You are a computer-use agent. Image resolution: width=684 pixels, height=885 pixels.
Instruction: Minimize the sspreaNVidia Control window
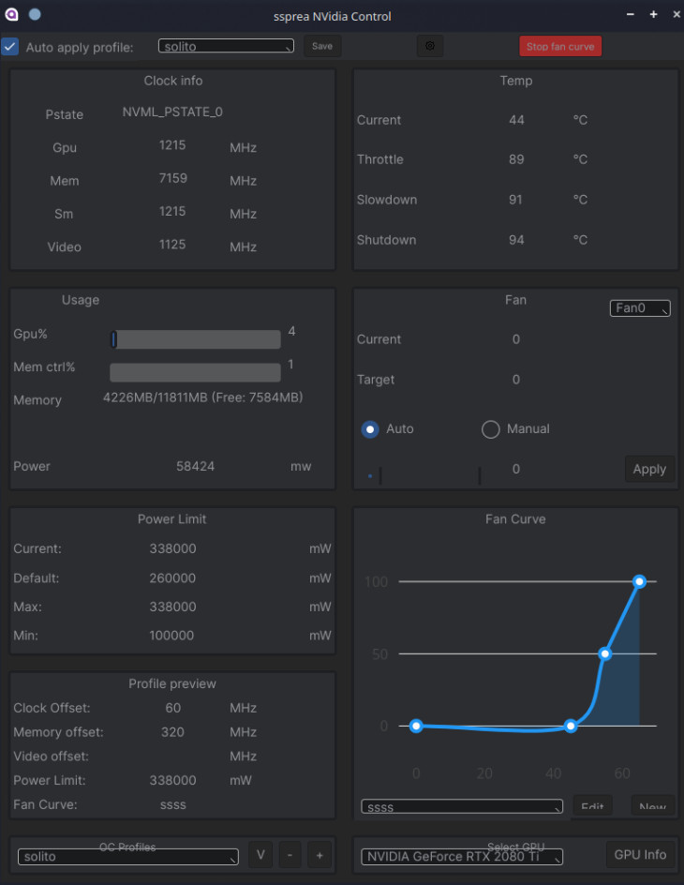(x=631, y=15)
